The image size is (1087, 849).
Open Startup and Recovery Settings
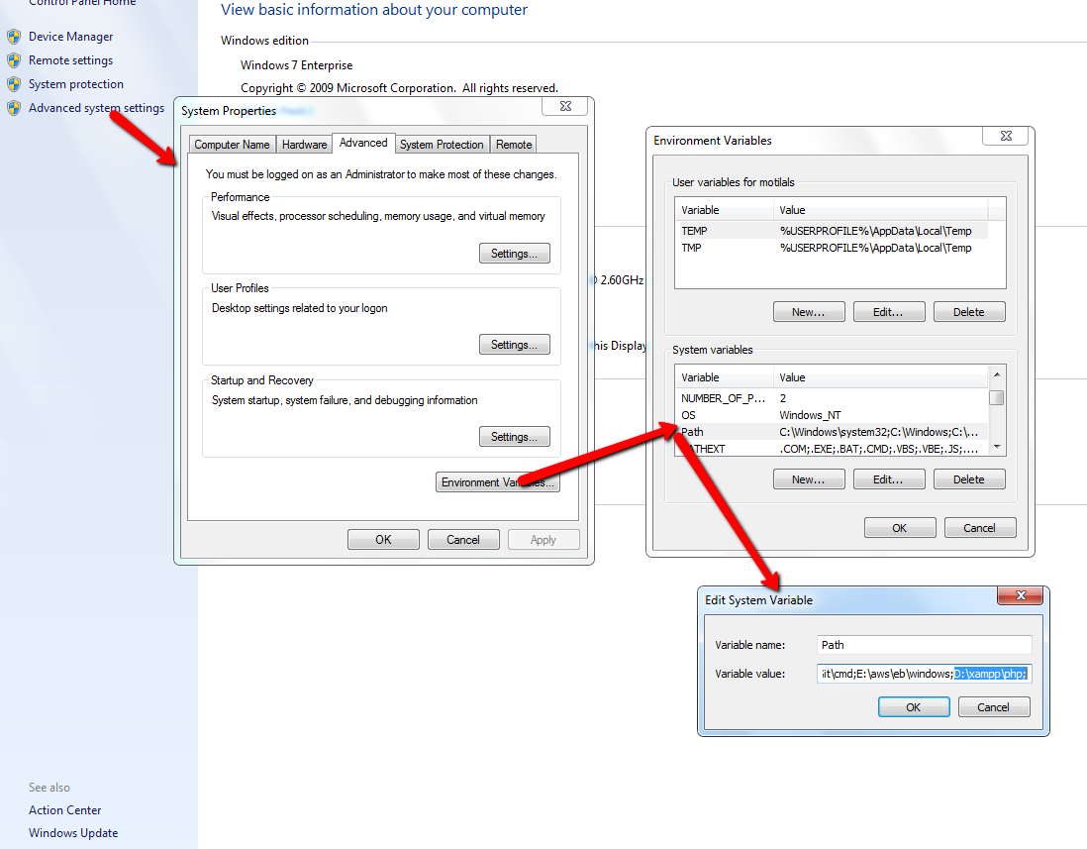point(514,436)
